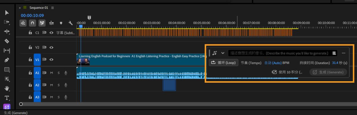
Task: Toggle sync lock on track A1
Action: click(x=44, y=73)
